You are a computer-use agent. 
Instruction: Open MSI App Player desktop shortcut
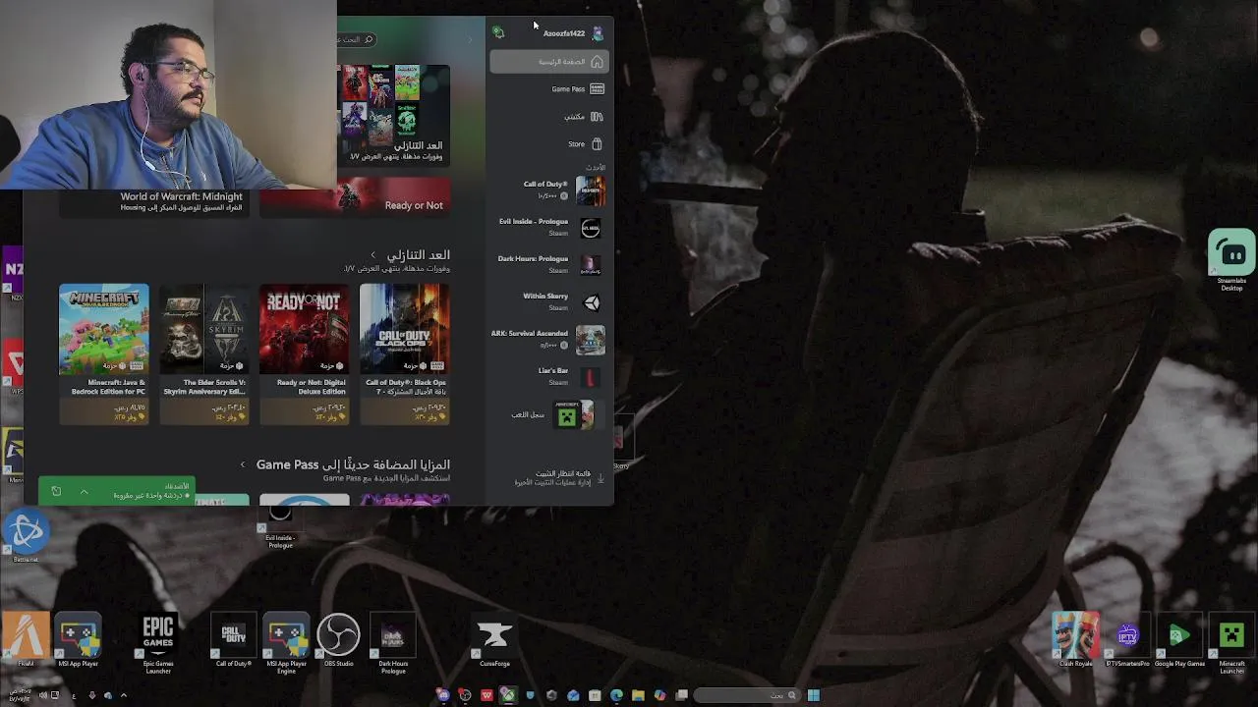[78, 640]
